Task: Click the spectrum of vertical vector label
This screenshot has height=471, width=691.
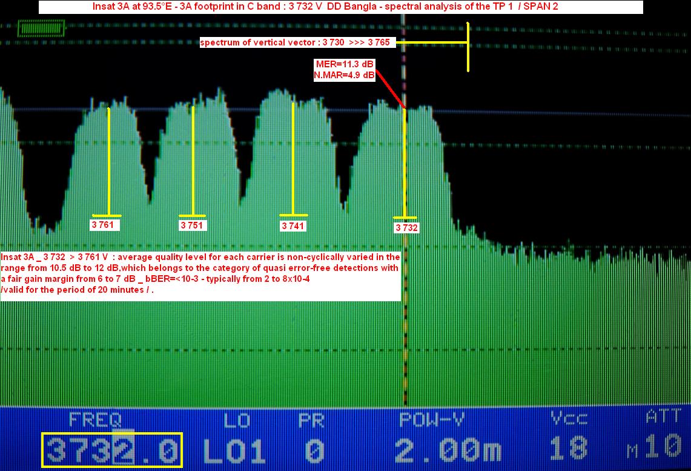Action: (x=299, y=42)
